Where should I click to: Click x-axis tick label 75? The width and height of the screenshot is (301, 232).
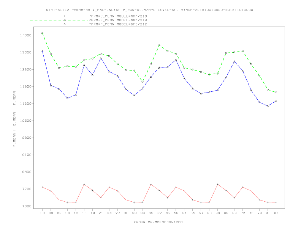(x=251, y=213)
